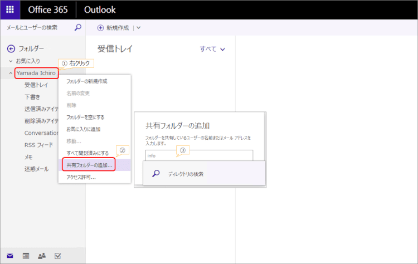This screenshot has height=264, width=418.
Task: Open the 下書き folder
Action: pyautogui.click(x=32, y=97)
